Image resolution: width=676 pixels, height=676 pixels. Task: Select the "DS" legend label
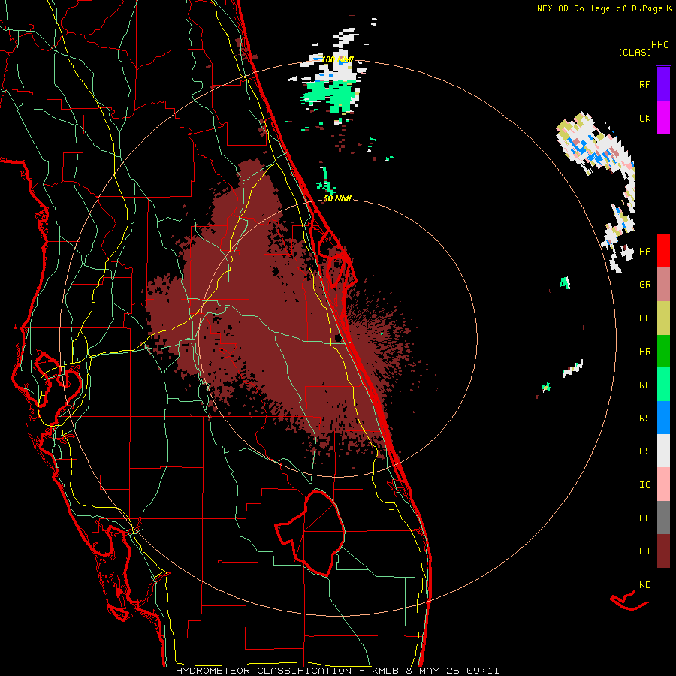click(x=644, y=451)
